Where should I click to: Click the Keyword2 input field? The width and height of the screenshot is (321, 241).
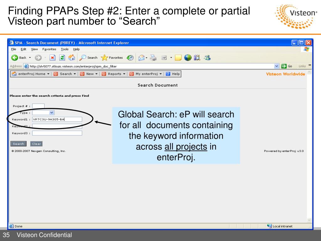(57, 126)
